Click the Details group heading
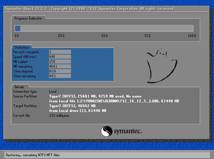The height and width of the screenshot is (159, 214). click(x=19, y=87)
